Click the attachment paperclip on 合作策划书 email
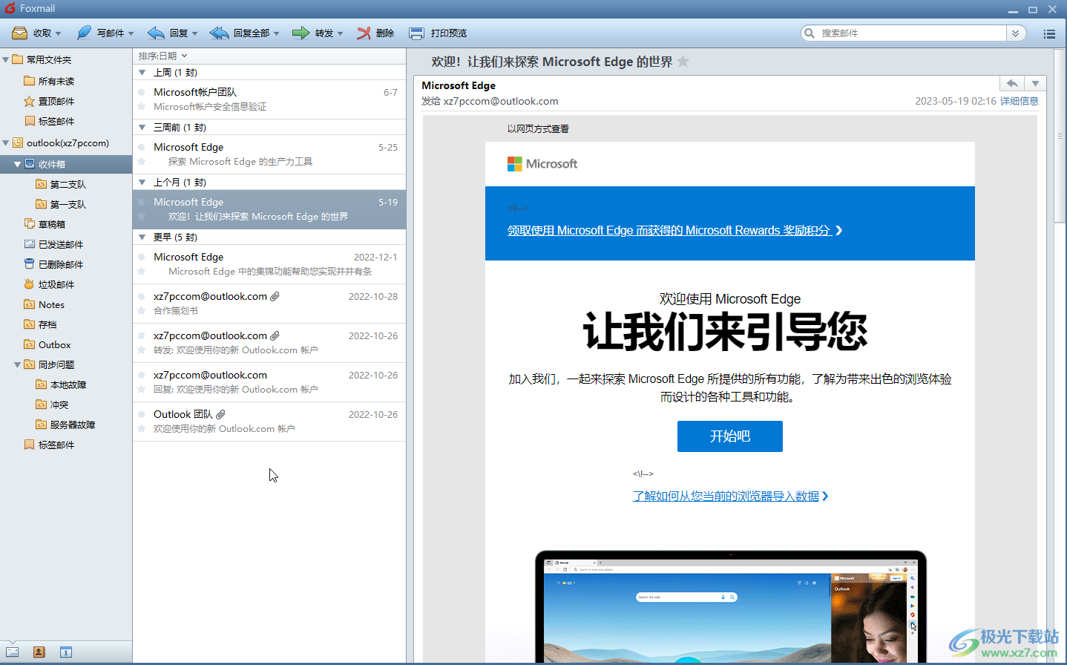The width and height of the screenshot is (1067, 665). [275, 296]
